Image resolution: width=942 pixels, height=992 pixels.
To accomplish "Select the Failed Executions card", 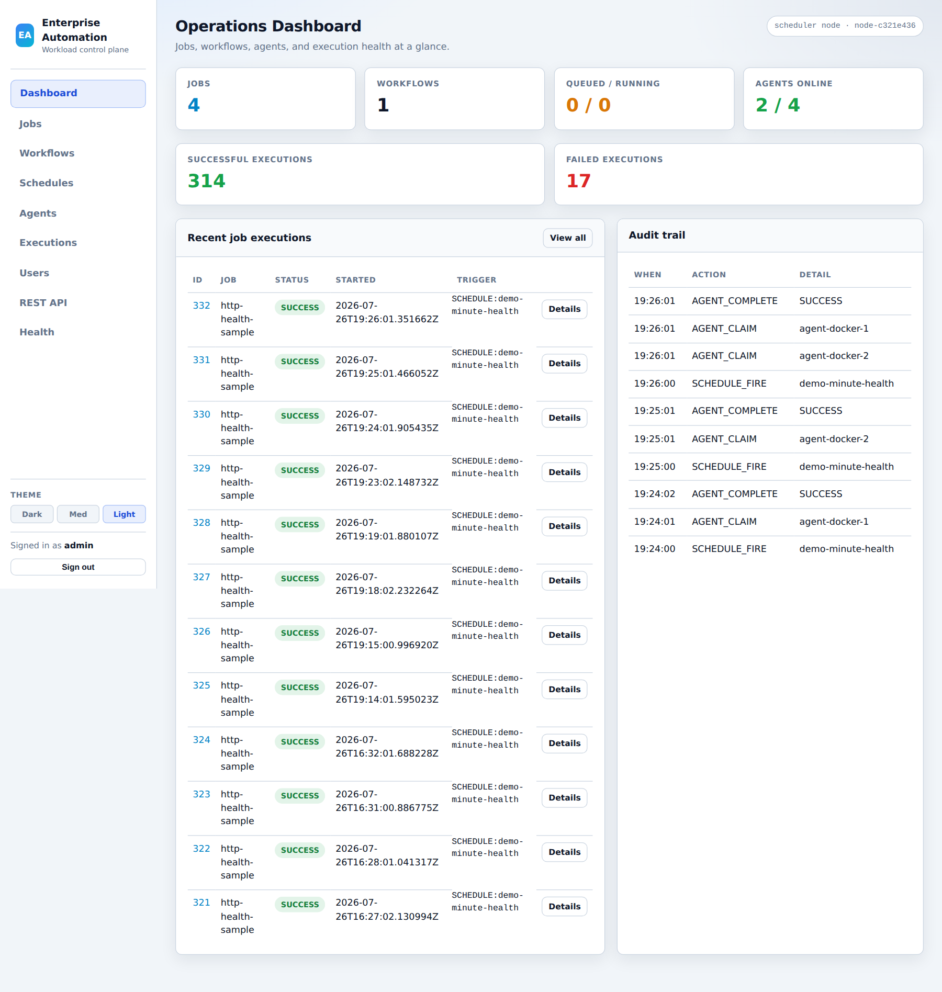I will point(738,174).
